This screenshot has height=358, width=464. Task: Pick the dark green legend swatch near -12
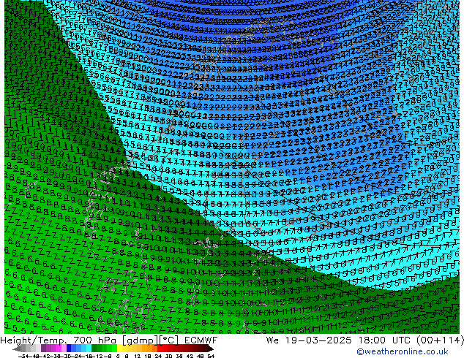[x=94, y=348]
